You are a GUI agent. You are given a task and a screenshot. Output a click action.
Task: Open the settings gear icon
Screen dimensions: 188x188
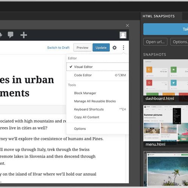coord(114,48)
